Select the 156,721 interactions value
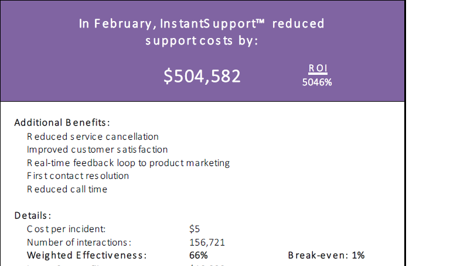This screenshot has height=266, width=450. pyautogui.click(x=207, y=243)
